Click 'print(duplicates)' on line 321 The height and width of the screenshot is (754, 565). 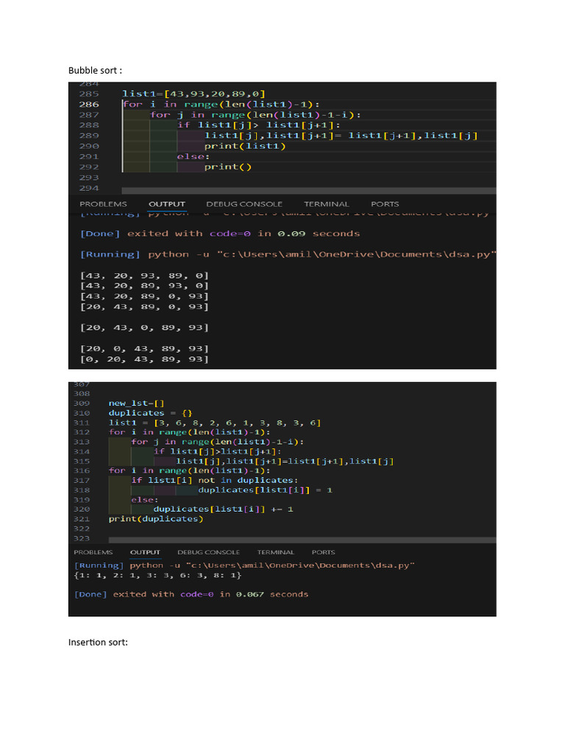click(x=156, y=519)
